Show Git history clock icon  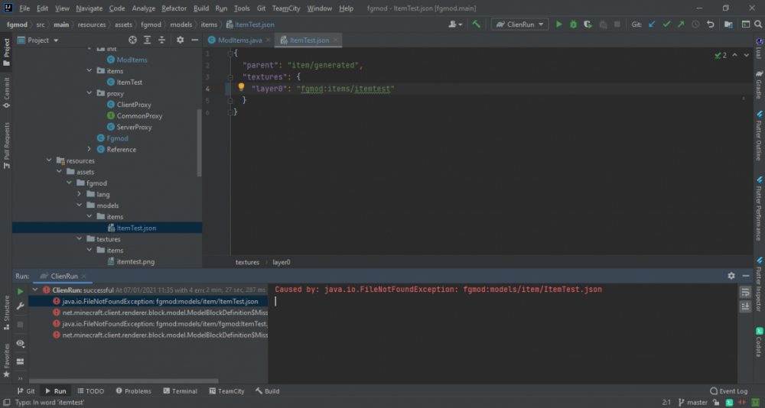point(695,24)
